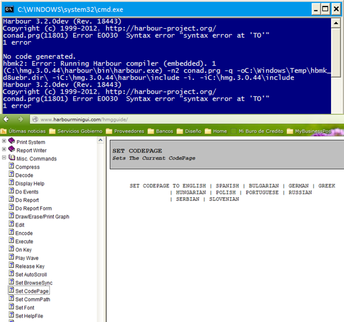
Task: Open the Home bookmarks folder
Action: [x=216, y=131]
